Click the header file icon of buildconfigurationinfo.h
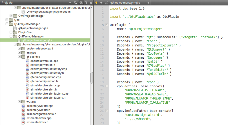The image size is (228, 125). [x=23, y=114]
